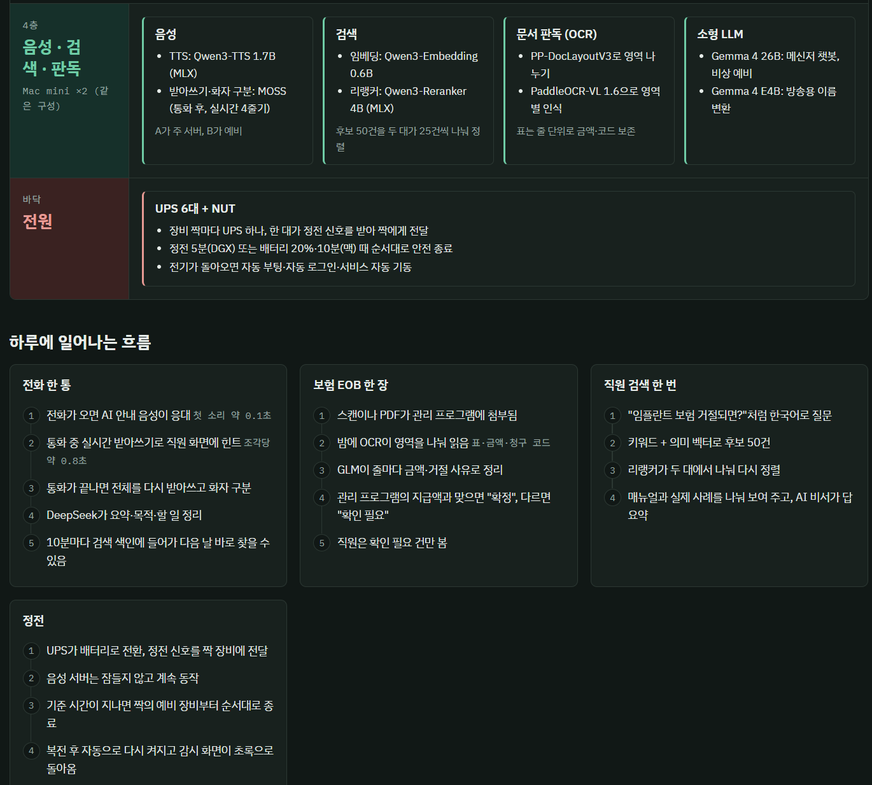Select the 리랭커: Qwen3-Reranker 4B bullet
Image resolution: width=872 pixels, height=785 pixels.
coord(408,99)
